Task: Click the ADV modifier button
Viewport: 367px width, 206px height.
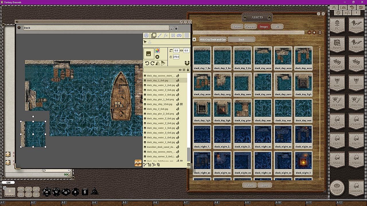Action: click(21, 189)
